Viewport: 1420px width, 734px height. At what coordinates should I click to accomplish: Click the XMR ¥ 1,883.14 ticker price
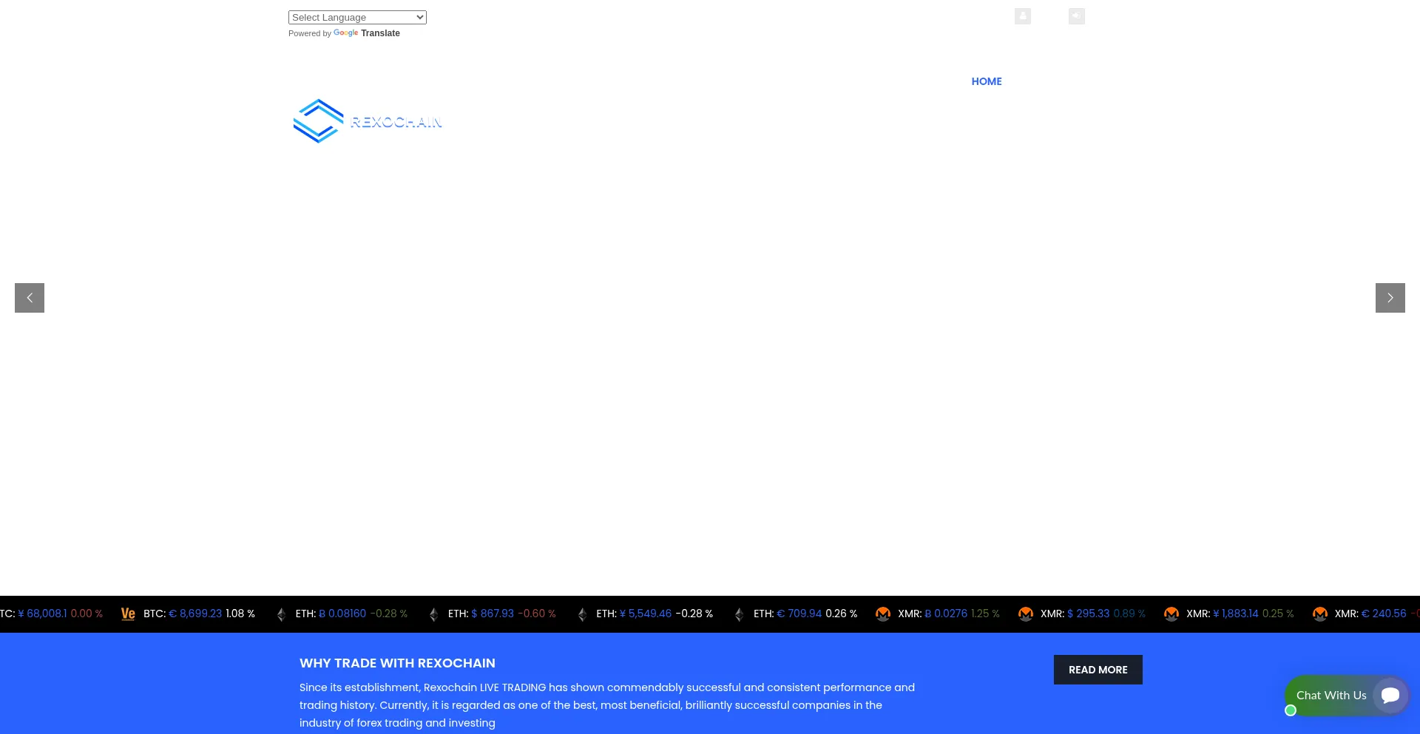point(1236,614)
